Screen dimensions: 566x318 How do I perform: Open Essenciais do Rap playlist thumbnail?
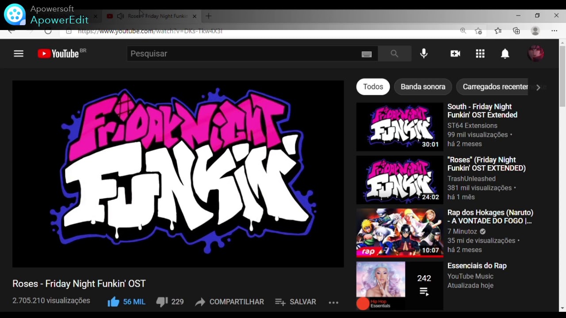[400, 286]
